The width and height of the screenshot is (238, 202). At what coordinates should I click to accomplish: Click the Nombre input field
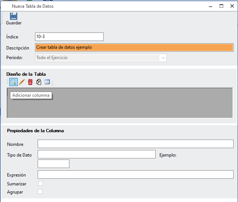pos(135,144)
